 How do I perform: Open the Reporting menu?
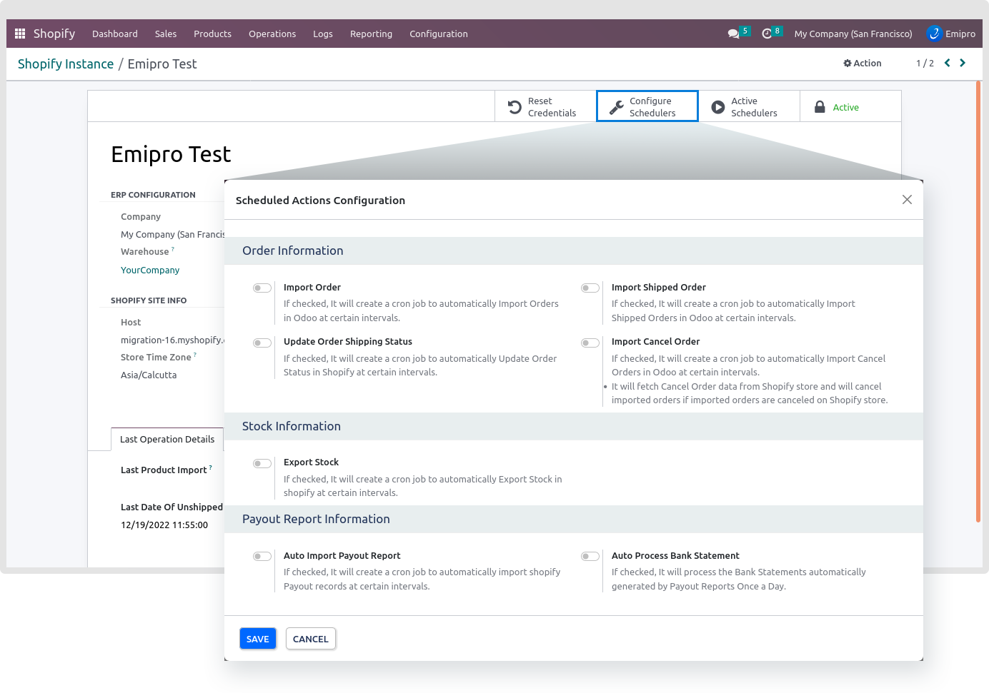point(371,34)
